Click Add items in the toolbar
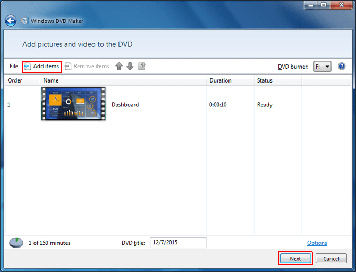Screen dimensions: 356x272 [42, 67]
